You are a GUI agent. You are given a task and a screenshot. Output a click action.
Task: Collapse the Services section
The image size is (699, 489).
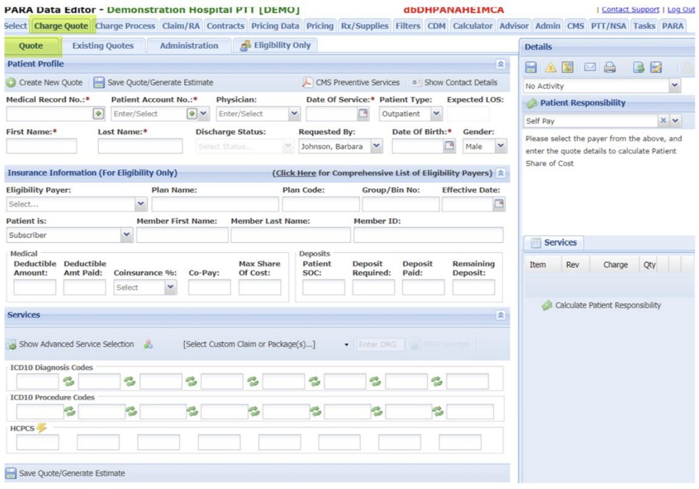pyautogui.click(x=501, y=315)
